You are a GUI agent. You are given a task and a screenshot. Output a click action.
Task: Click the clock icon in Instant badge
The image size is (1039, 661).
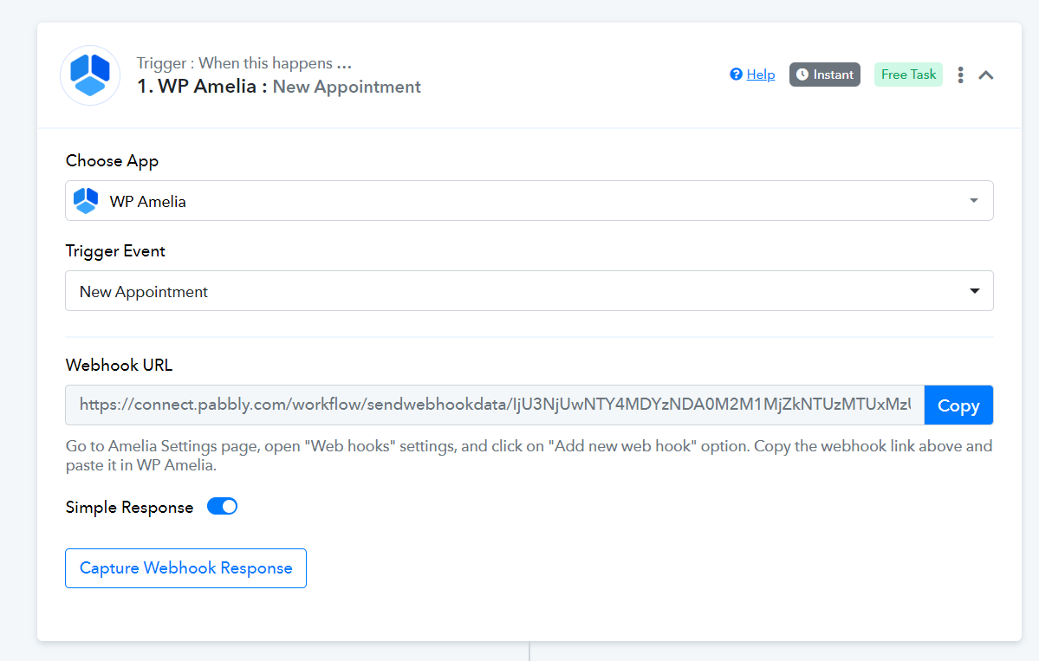[802, 75]
